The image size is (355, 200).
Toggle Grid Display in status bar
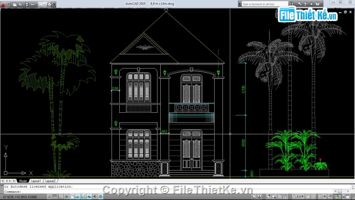click(x=55, y=197)
